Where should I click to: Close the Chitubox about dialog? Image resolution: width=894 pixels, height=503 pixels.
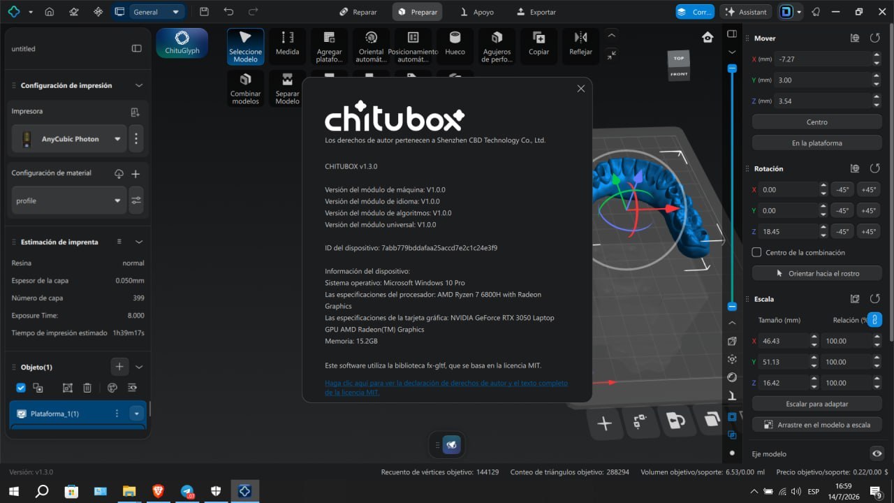[580, 89]
